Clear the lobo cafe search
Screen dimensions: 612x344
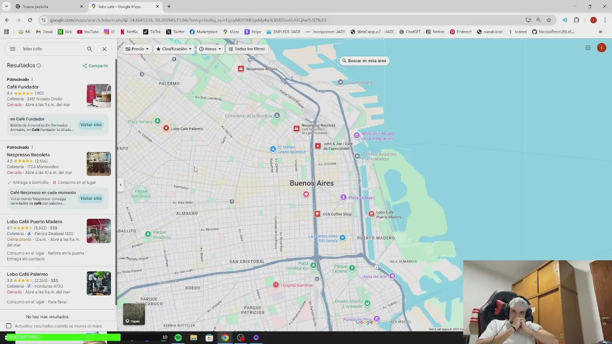point(104,49)
